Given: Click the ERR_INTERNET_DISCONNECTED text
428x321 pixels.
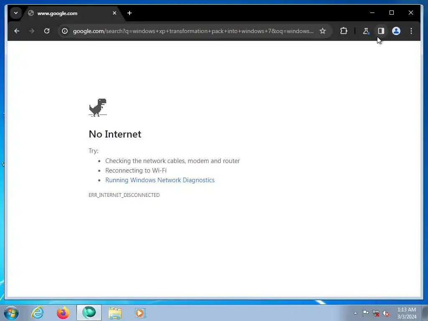Looking at the screenshot, I should coord(124,195).
